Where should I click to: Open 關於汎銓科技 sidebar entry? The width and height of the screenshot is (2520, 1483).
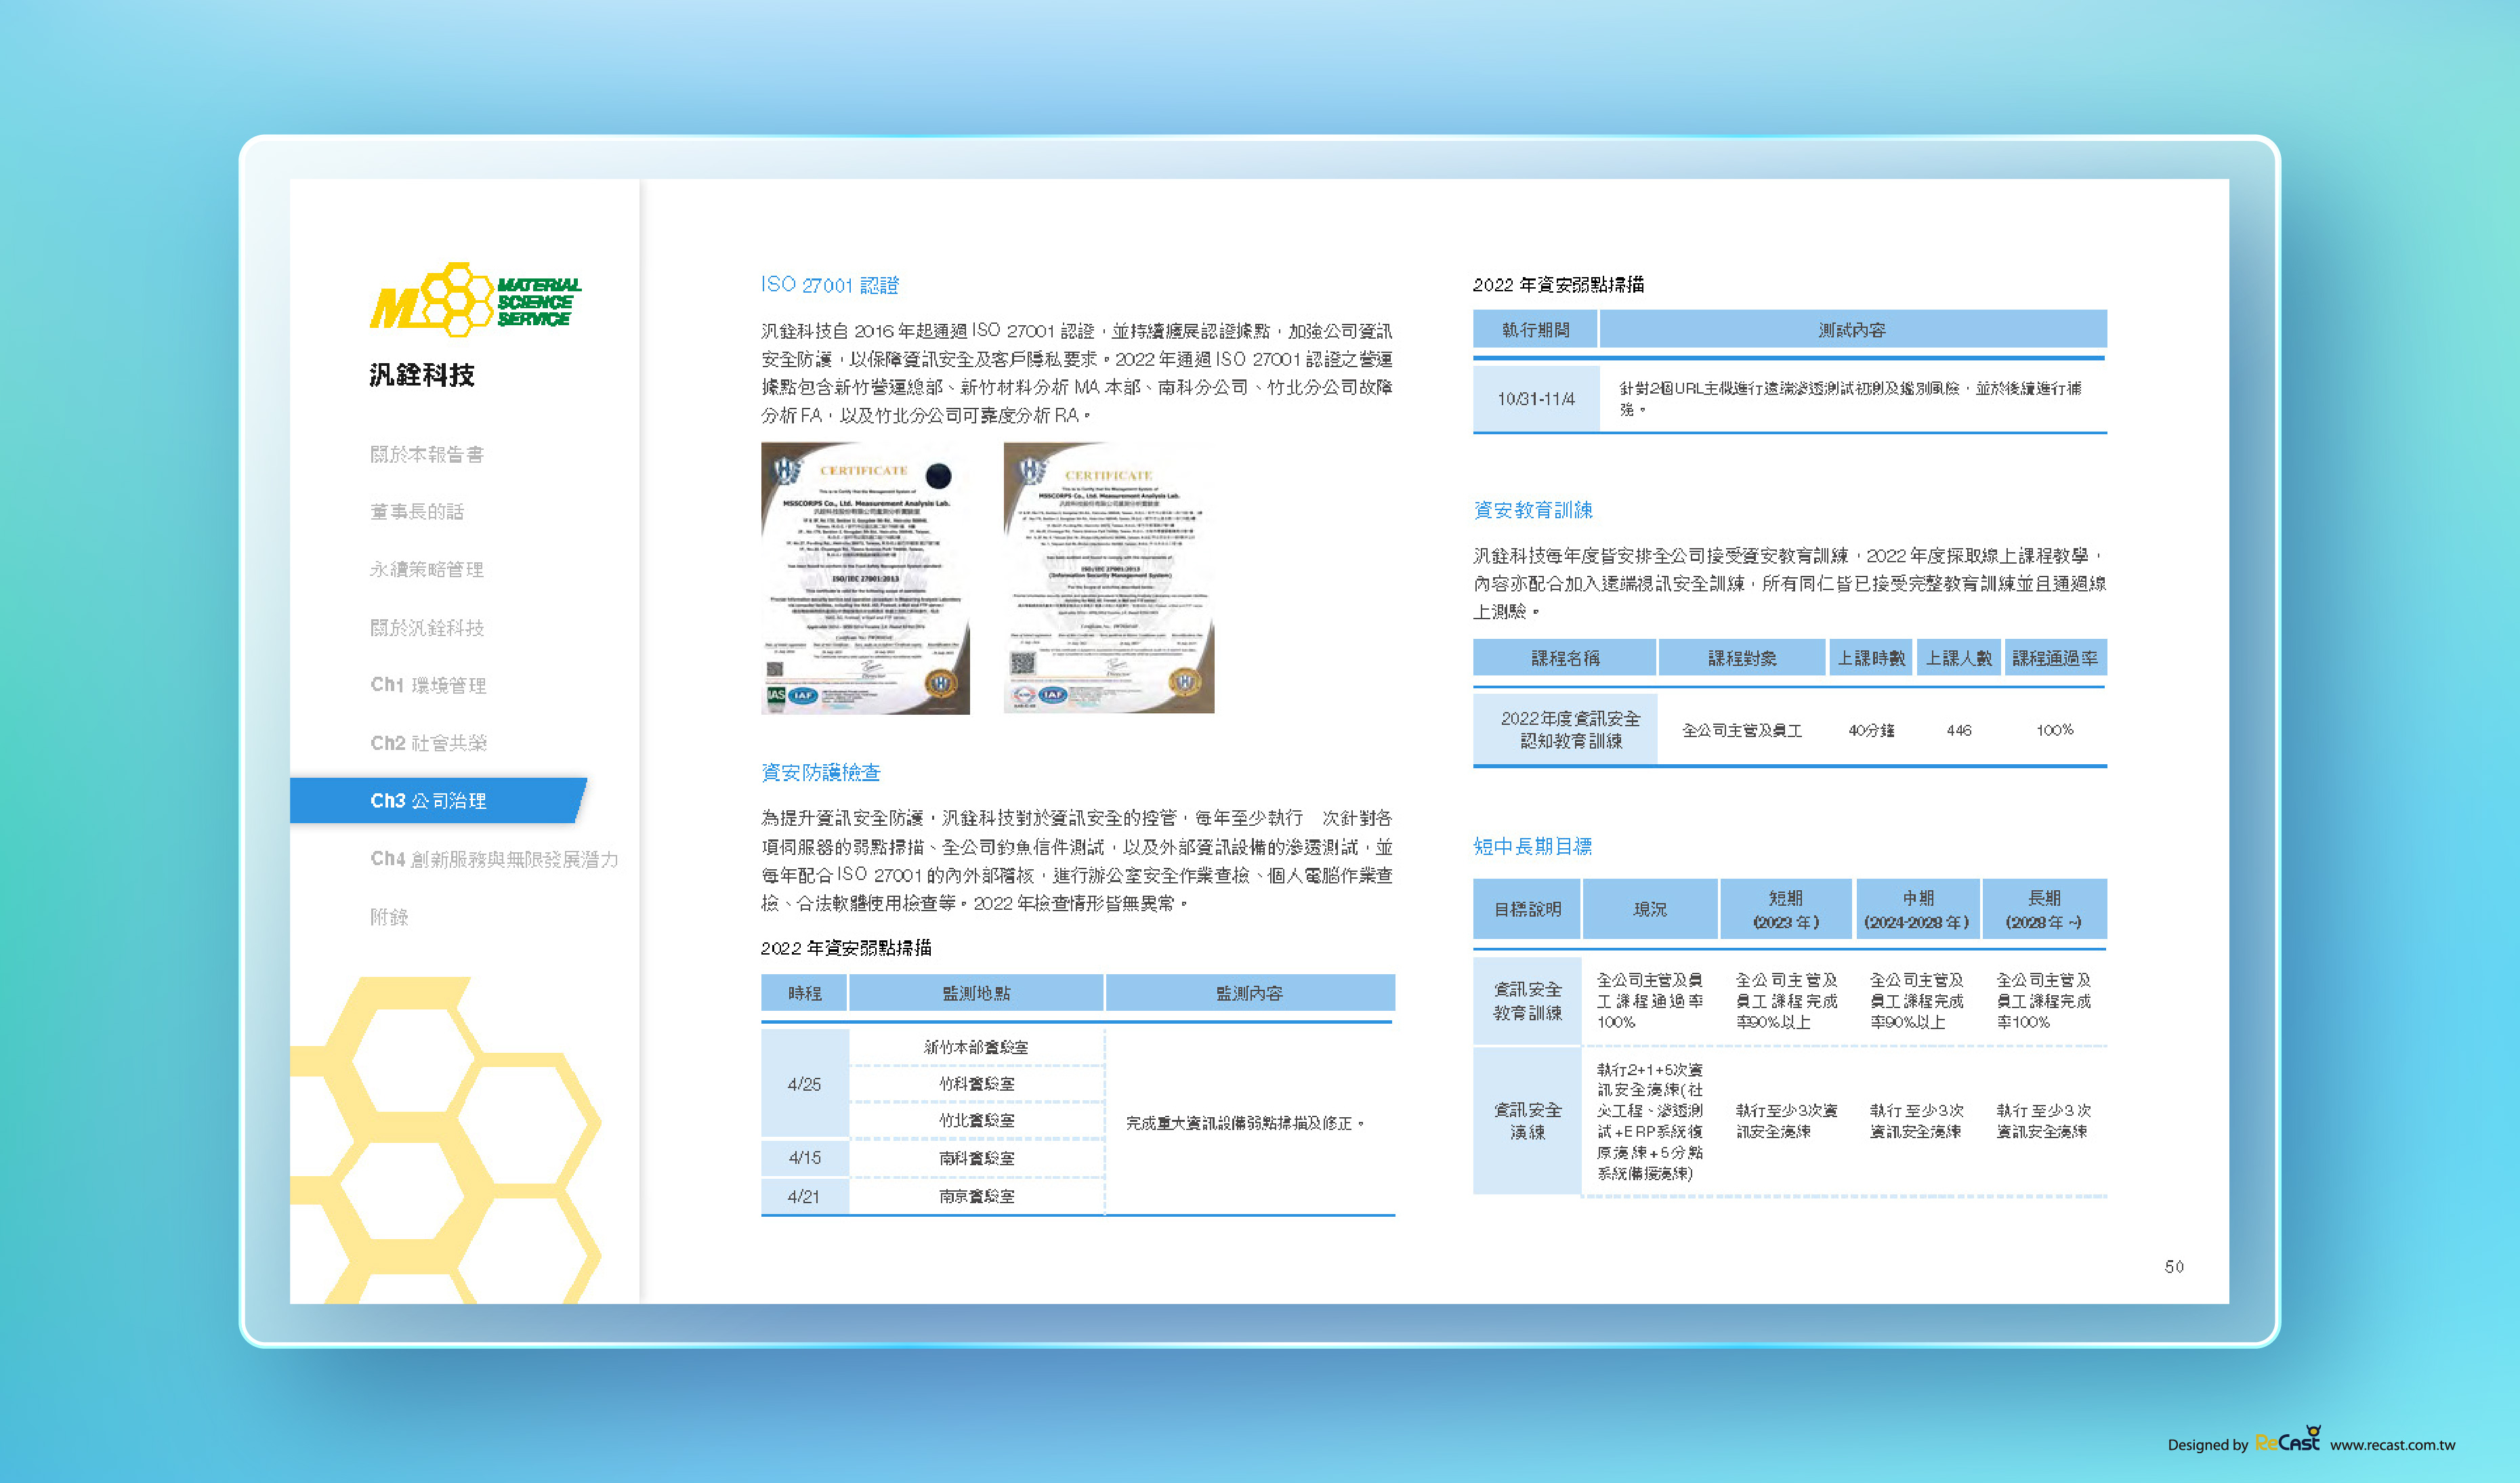(x=427, y=627)
